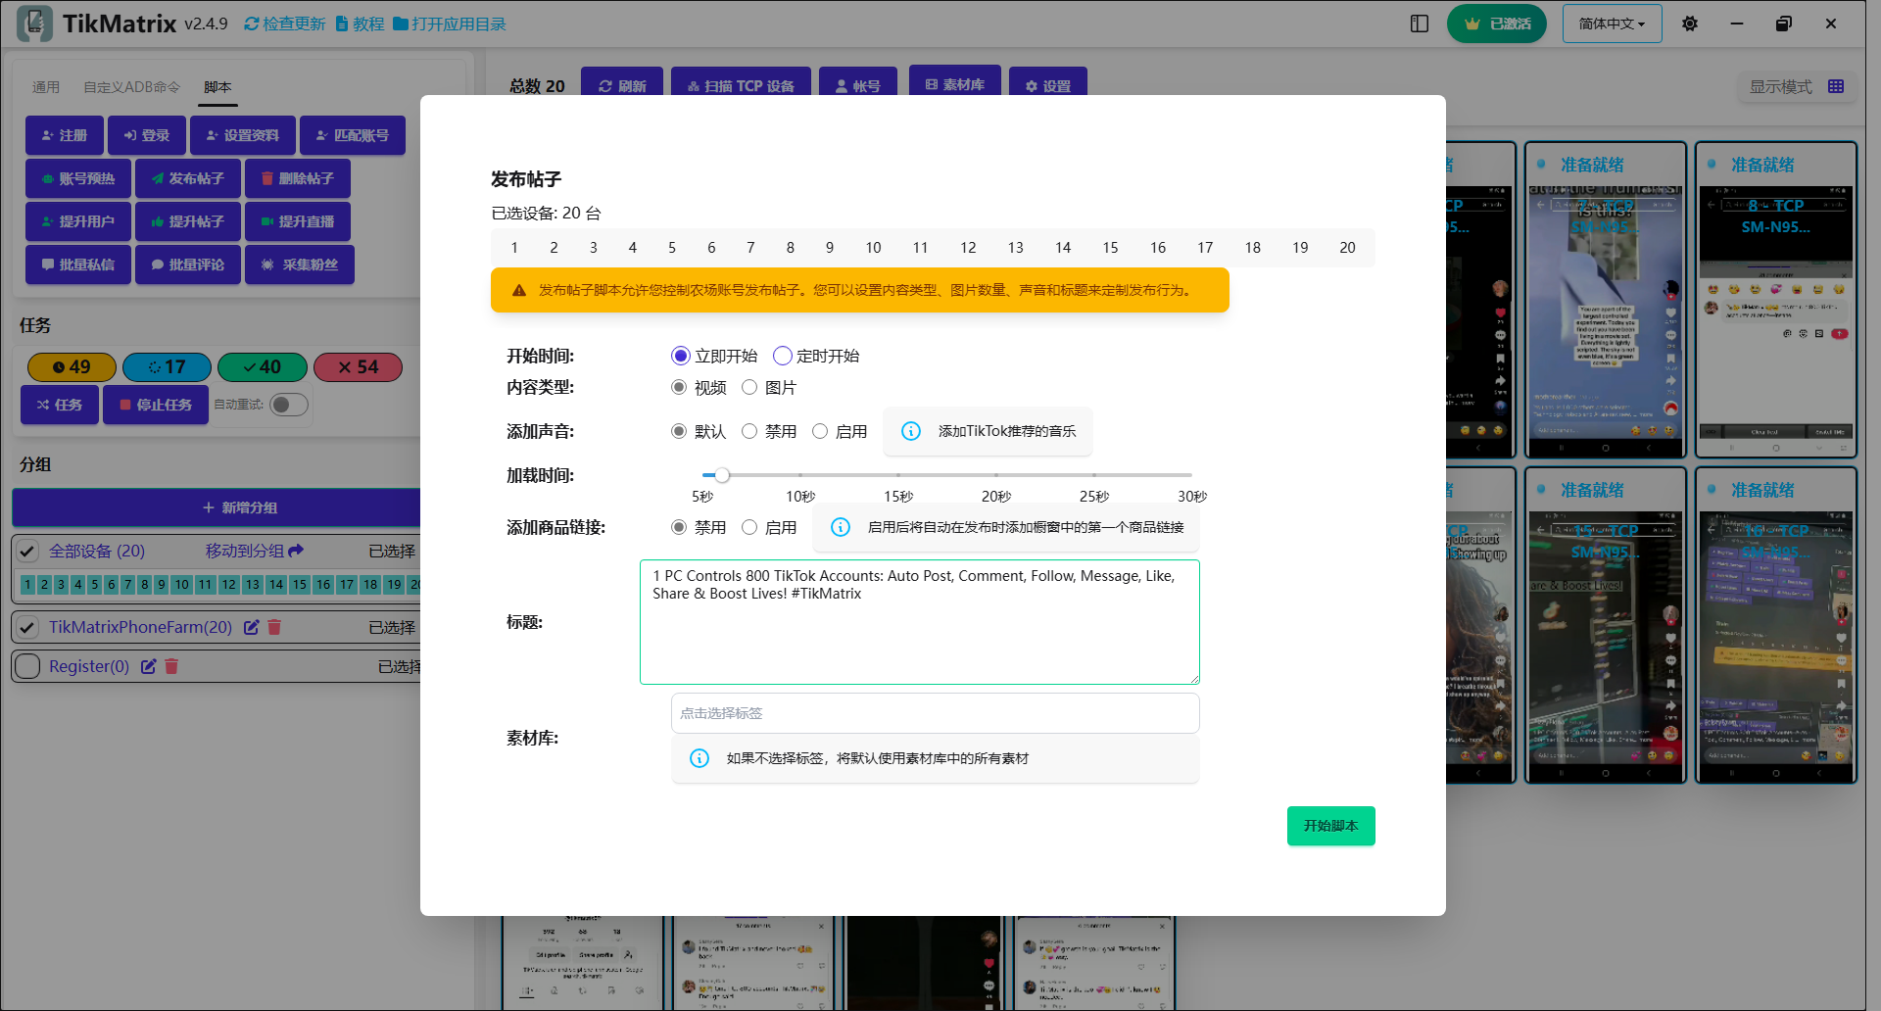Screen dimensions: 1881x1011
Task: Click the delete post script button
Action: pyautogui.click(x=298, y=178)
